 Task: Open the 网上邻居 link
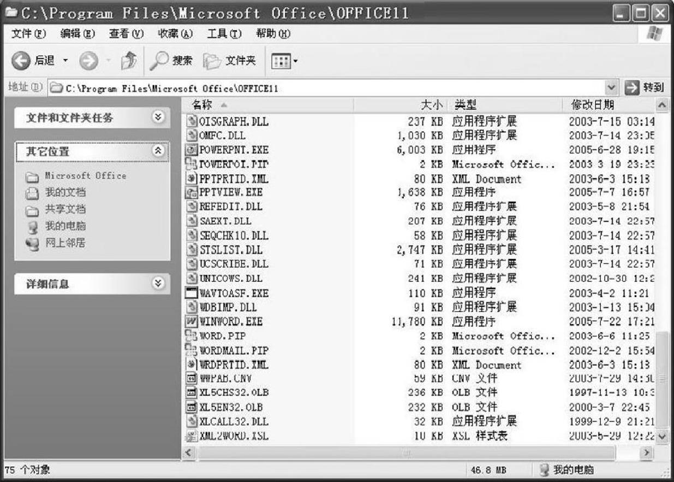pyautogui.click(x=65, y=243)
